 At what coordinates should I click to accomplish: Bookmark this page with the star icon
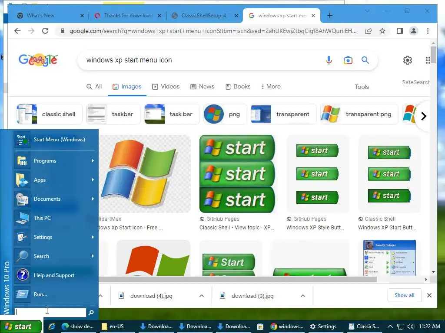point(382,31)
